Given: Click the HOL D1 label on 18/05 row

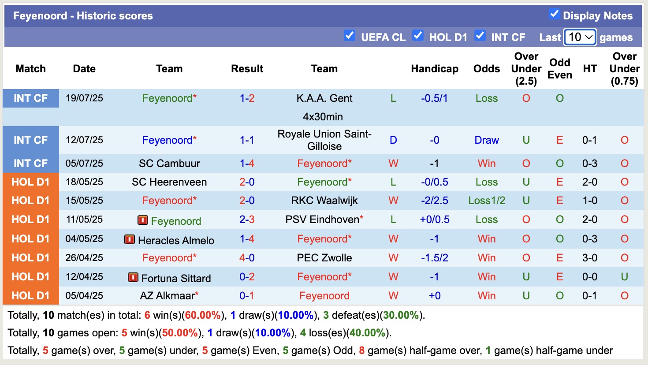Looking at the screenshot, I should [30, 182].
